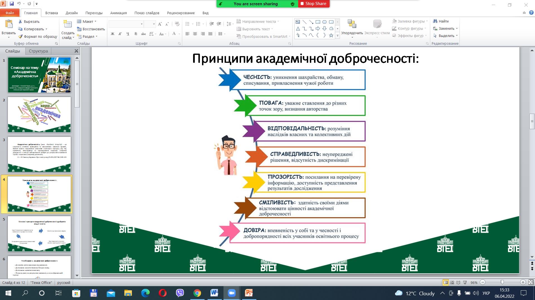Open Zoom app from Windows taskbar
The image size is (535, 300).
pos(232,293)
